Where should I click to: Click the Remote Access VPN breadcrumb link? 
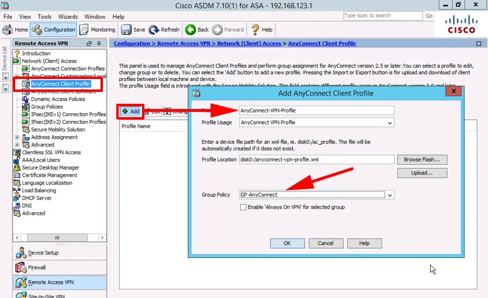[183, 43]
